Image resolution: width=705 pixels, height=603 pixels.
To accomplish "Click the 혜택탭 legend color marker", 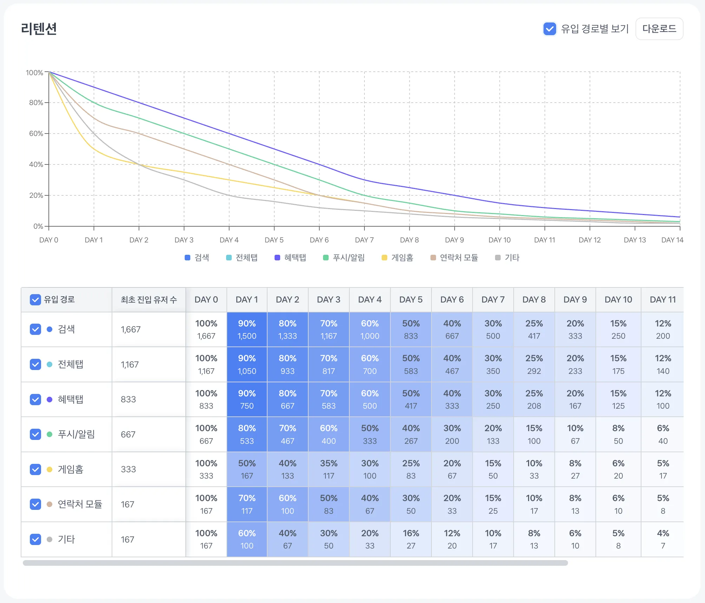I will [x=277, y=258].
